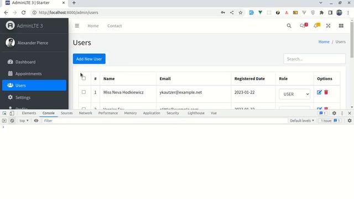Open the top JavaScript context dropdown
This screenshot has width=354, height=199.
[24, 121]
